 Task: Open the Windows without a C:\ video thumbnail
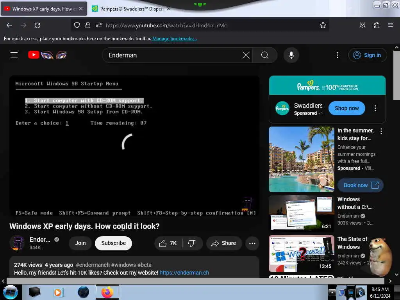pyautogui.click(x=301, y=213)
